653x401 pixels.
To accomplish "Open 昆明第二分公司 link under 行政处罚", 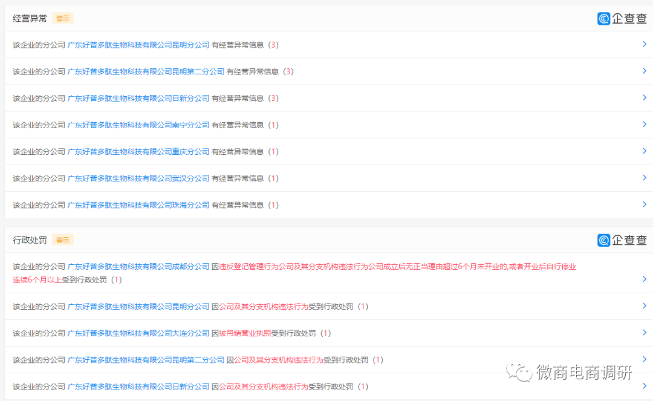I will pos(146,360).
